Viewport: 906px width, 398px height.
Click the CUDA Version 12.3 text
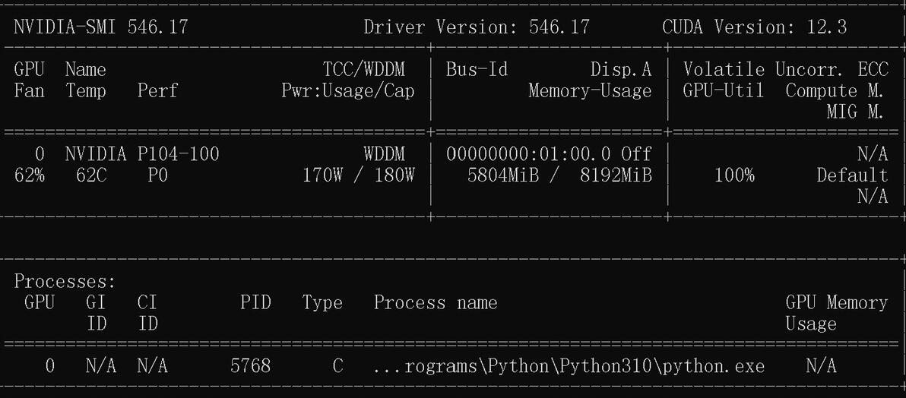[754, 28]
